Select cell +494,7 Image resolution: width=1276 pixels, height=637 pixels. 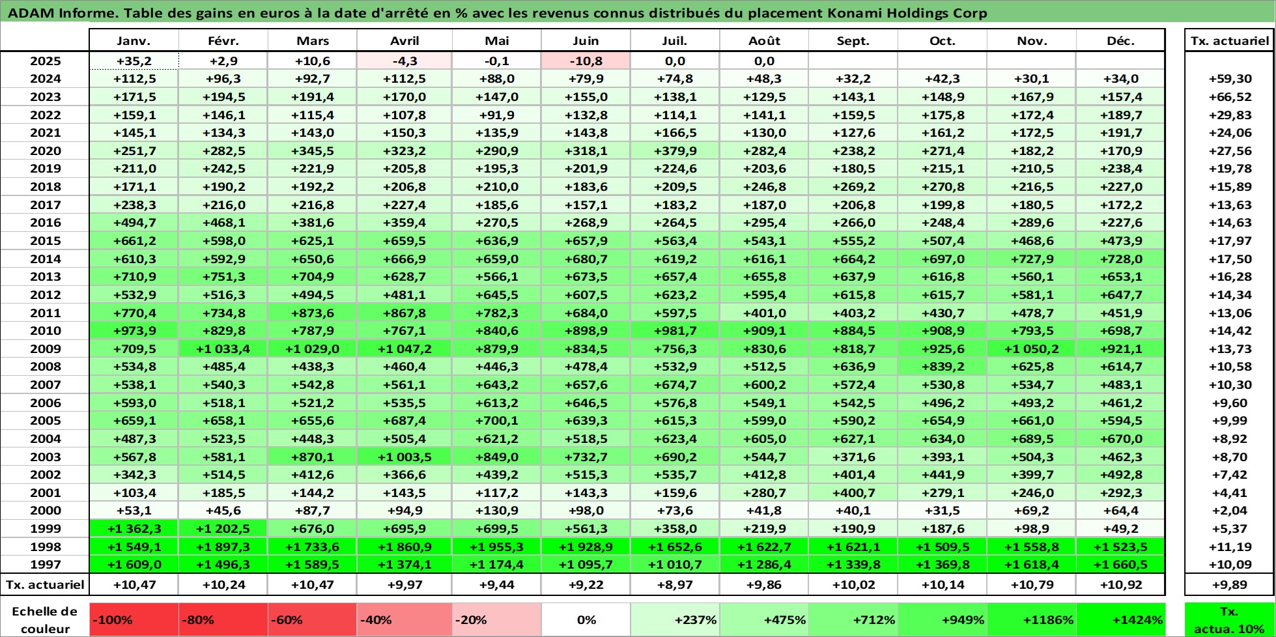pos(134,223)
